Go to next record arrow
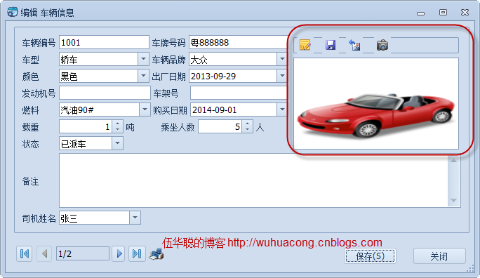Viewport: 480px width, 278px height. [x=119, y=253]
